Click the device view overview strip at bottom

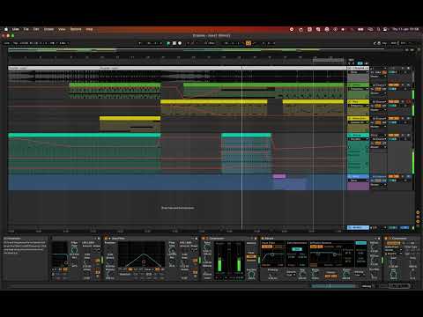pyautogui.click(x=334, y=285)
